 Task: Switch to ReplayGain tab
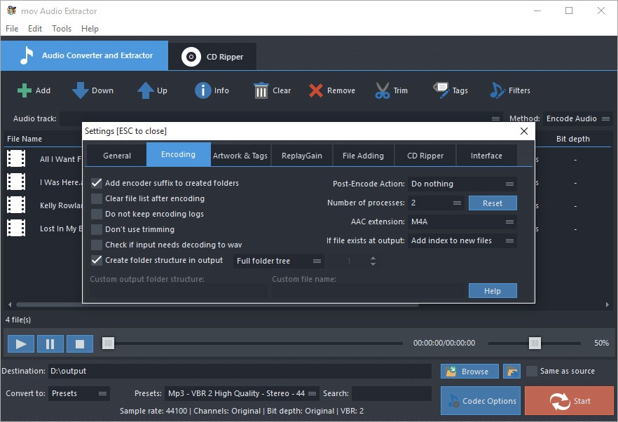coord(302,156)
